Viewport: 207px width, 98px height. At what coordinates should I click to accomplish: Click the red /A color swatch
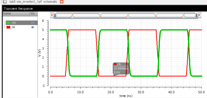point(8,27)
